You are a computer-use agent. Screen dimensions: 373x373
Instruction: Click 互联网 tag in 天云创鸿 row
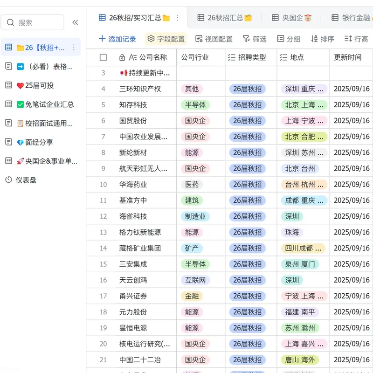click(195, 280)
